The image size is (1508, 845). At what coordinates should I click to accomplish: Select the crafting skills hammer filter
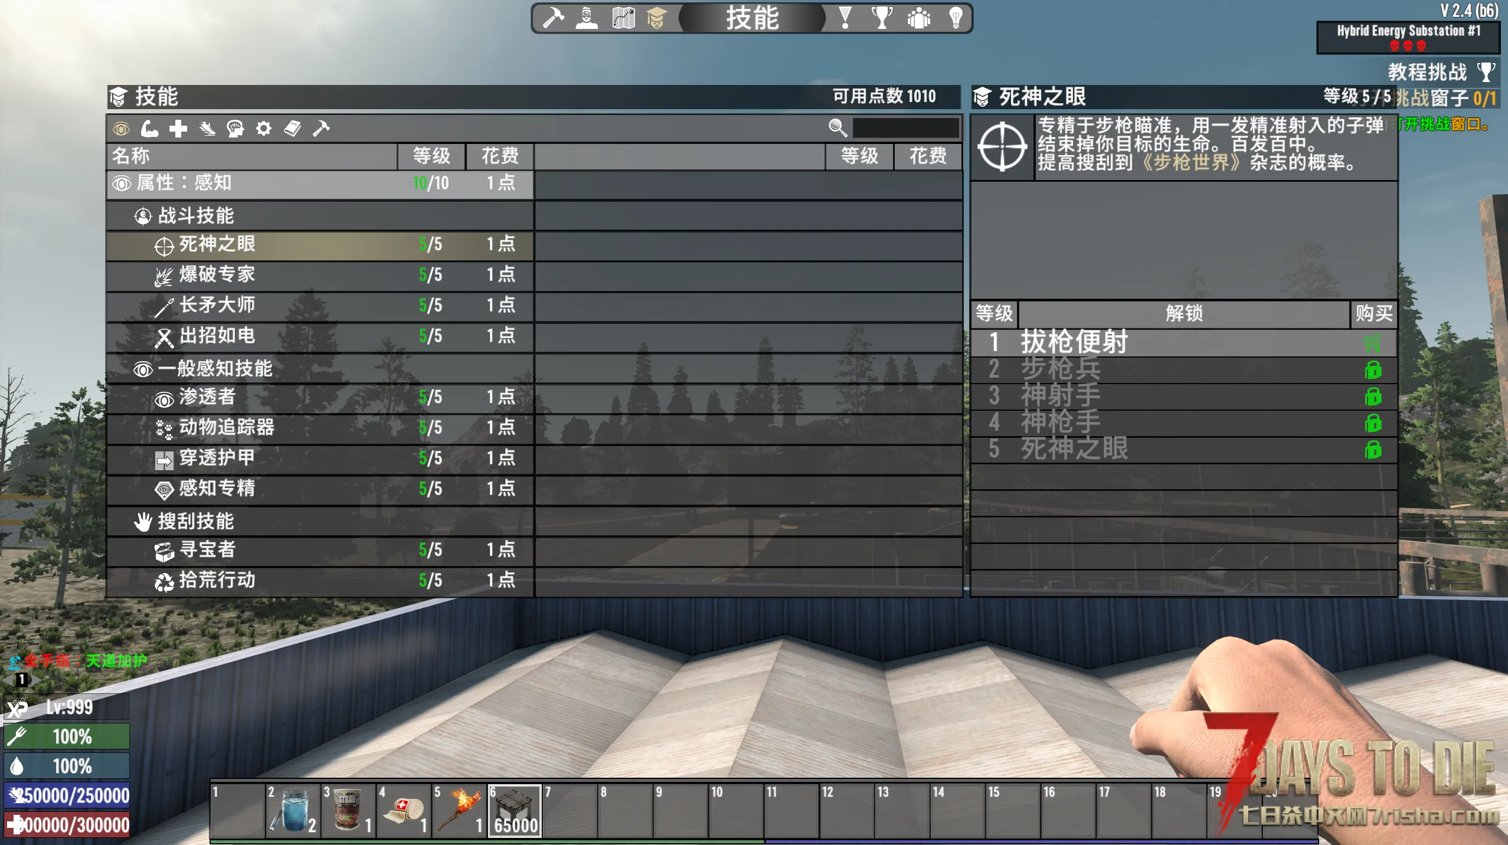pos(321,128)
